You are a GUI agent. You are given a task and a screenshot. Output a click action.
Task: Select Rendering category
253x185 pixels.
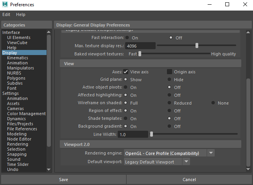pyautogui.click(x=18, y=144)
